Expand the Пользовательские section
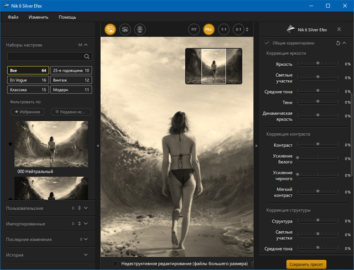Screen dimensions: 354x270 (x=86, y=208)
